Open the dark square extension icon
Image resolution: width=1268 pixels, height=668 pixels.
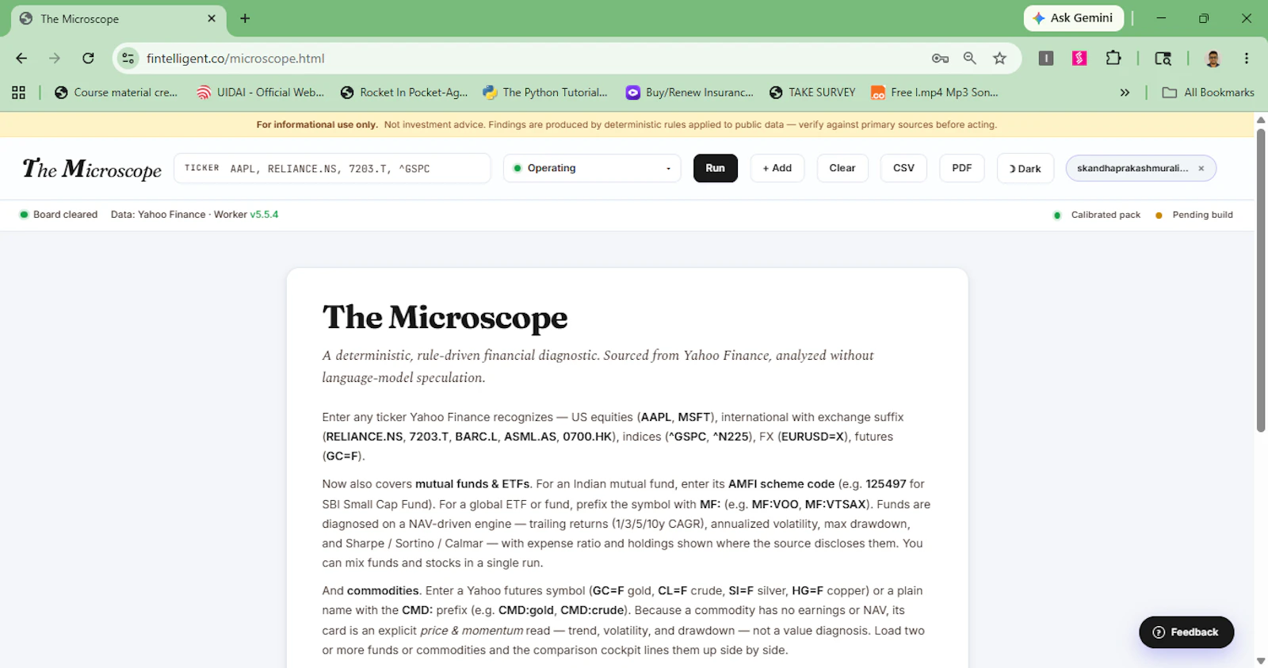[1046, 58]
